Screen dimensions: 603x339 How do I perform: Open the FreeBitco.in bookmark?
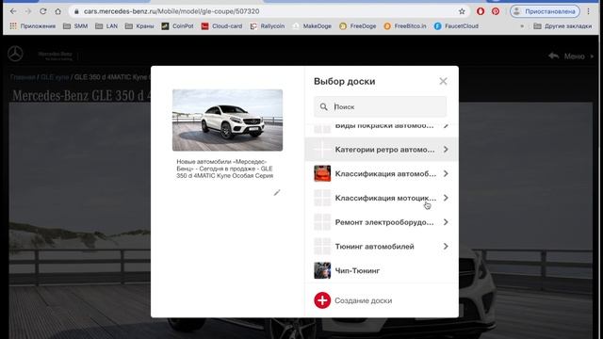(x=405, y=26)
